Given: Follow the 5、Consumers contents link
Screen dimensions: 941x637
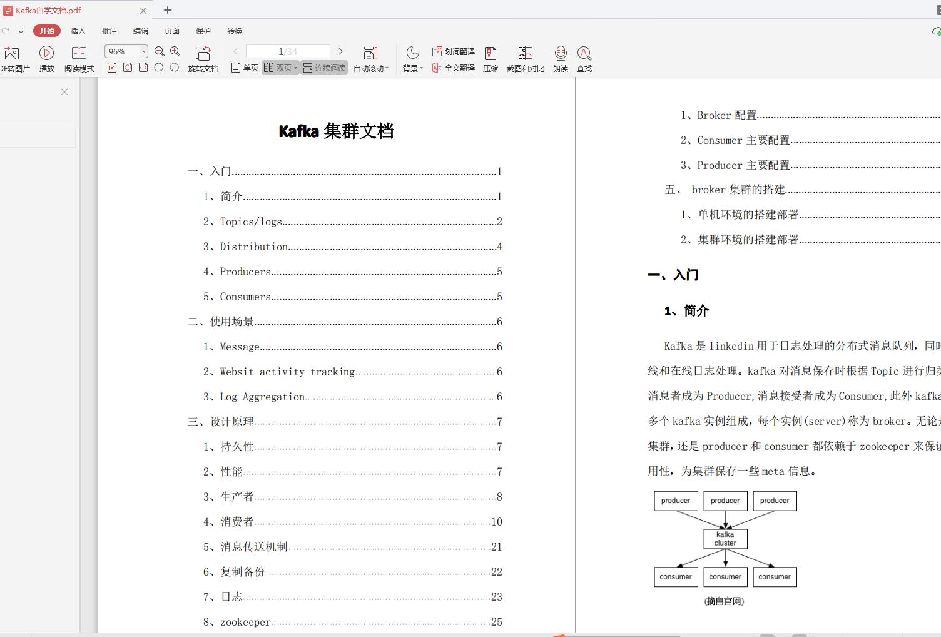Looking at the screenshot, I should (352, 297).
